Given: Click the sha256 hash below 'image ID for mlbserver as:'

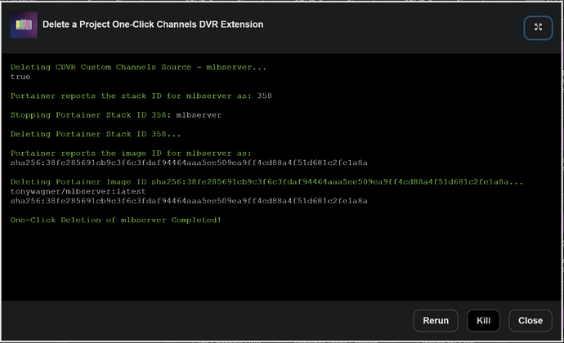Looking at the screenshot, I should pyautogui.click(x=189, y=163).
